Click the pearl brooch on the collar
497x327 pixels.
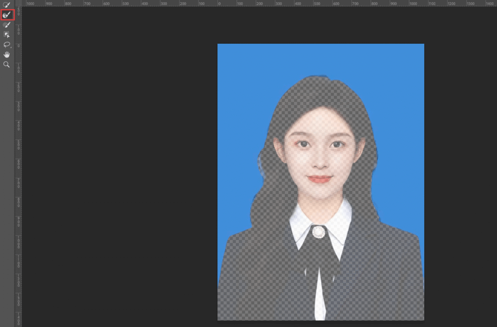(318, 232)
